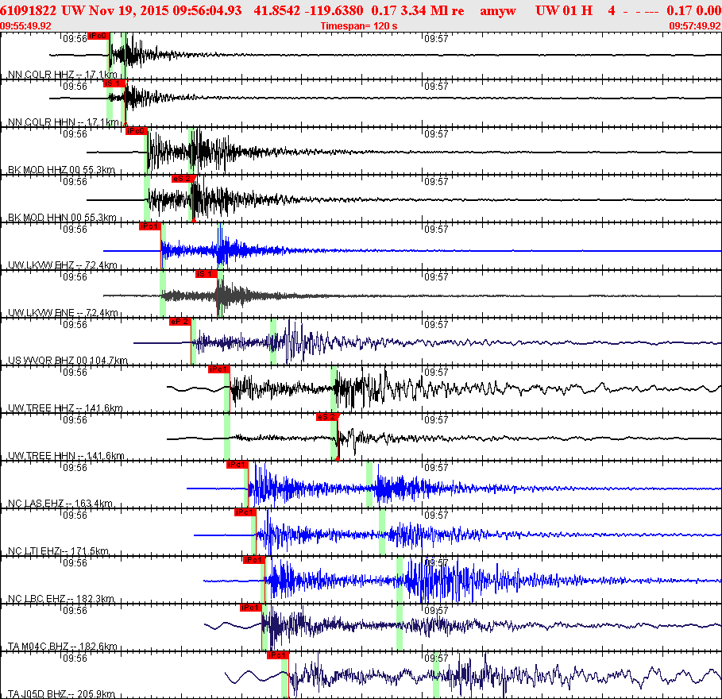Select the iPd1 pick flag on LAS EHZ trace
Image resolution: width=722 pixels, height=699 pixels.
237,465
